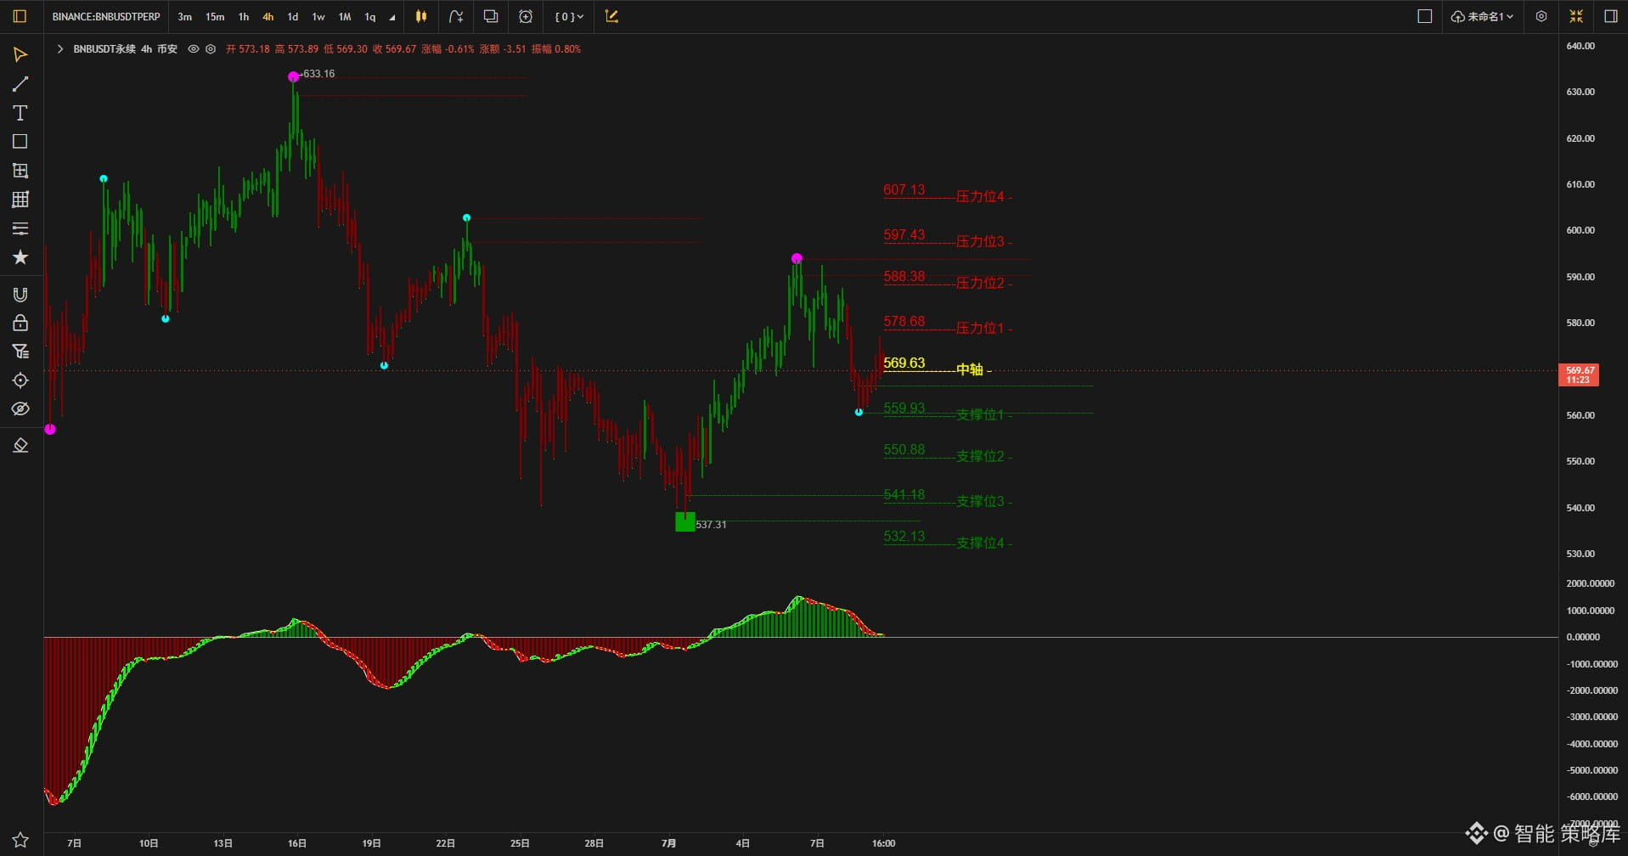This screenshot has height=856, width=1628.
Task: Open chart settings hexagon in top bar
Action: (1541, 16)
